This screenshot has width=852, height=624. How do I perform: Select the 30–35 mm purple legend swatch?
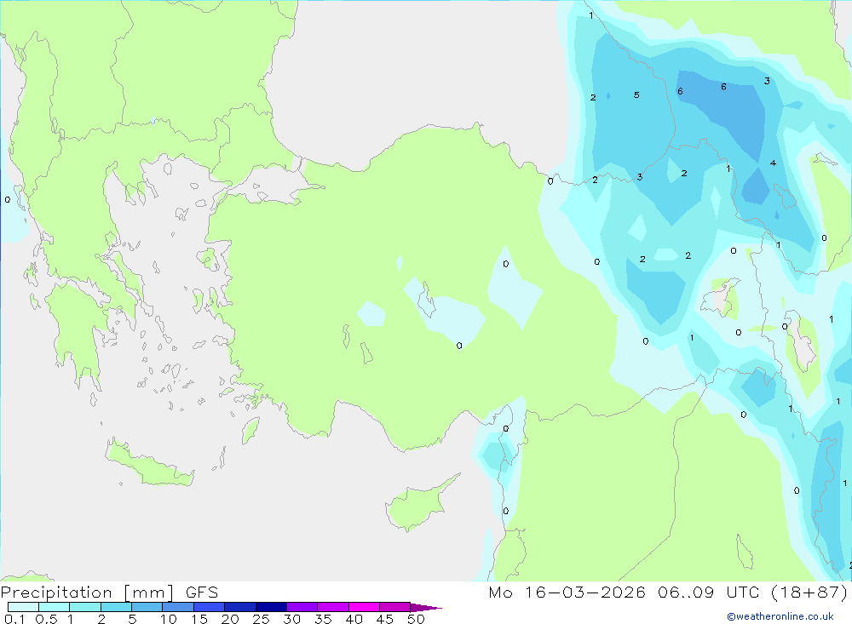(302, 607)
